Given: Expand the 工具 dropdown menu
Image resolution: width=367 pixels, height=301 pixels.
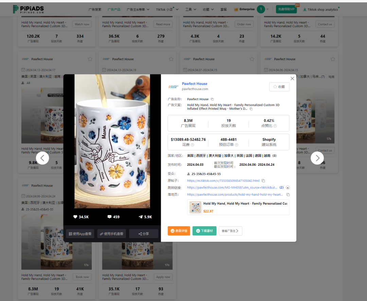Looking at the screenshot, I should coord(191,10).
